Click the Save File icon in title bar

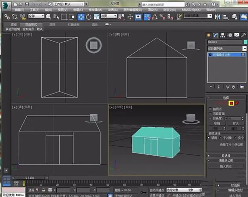[x=27, y=4]
